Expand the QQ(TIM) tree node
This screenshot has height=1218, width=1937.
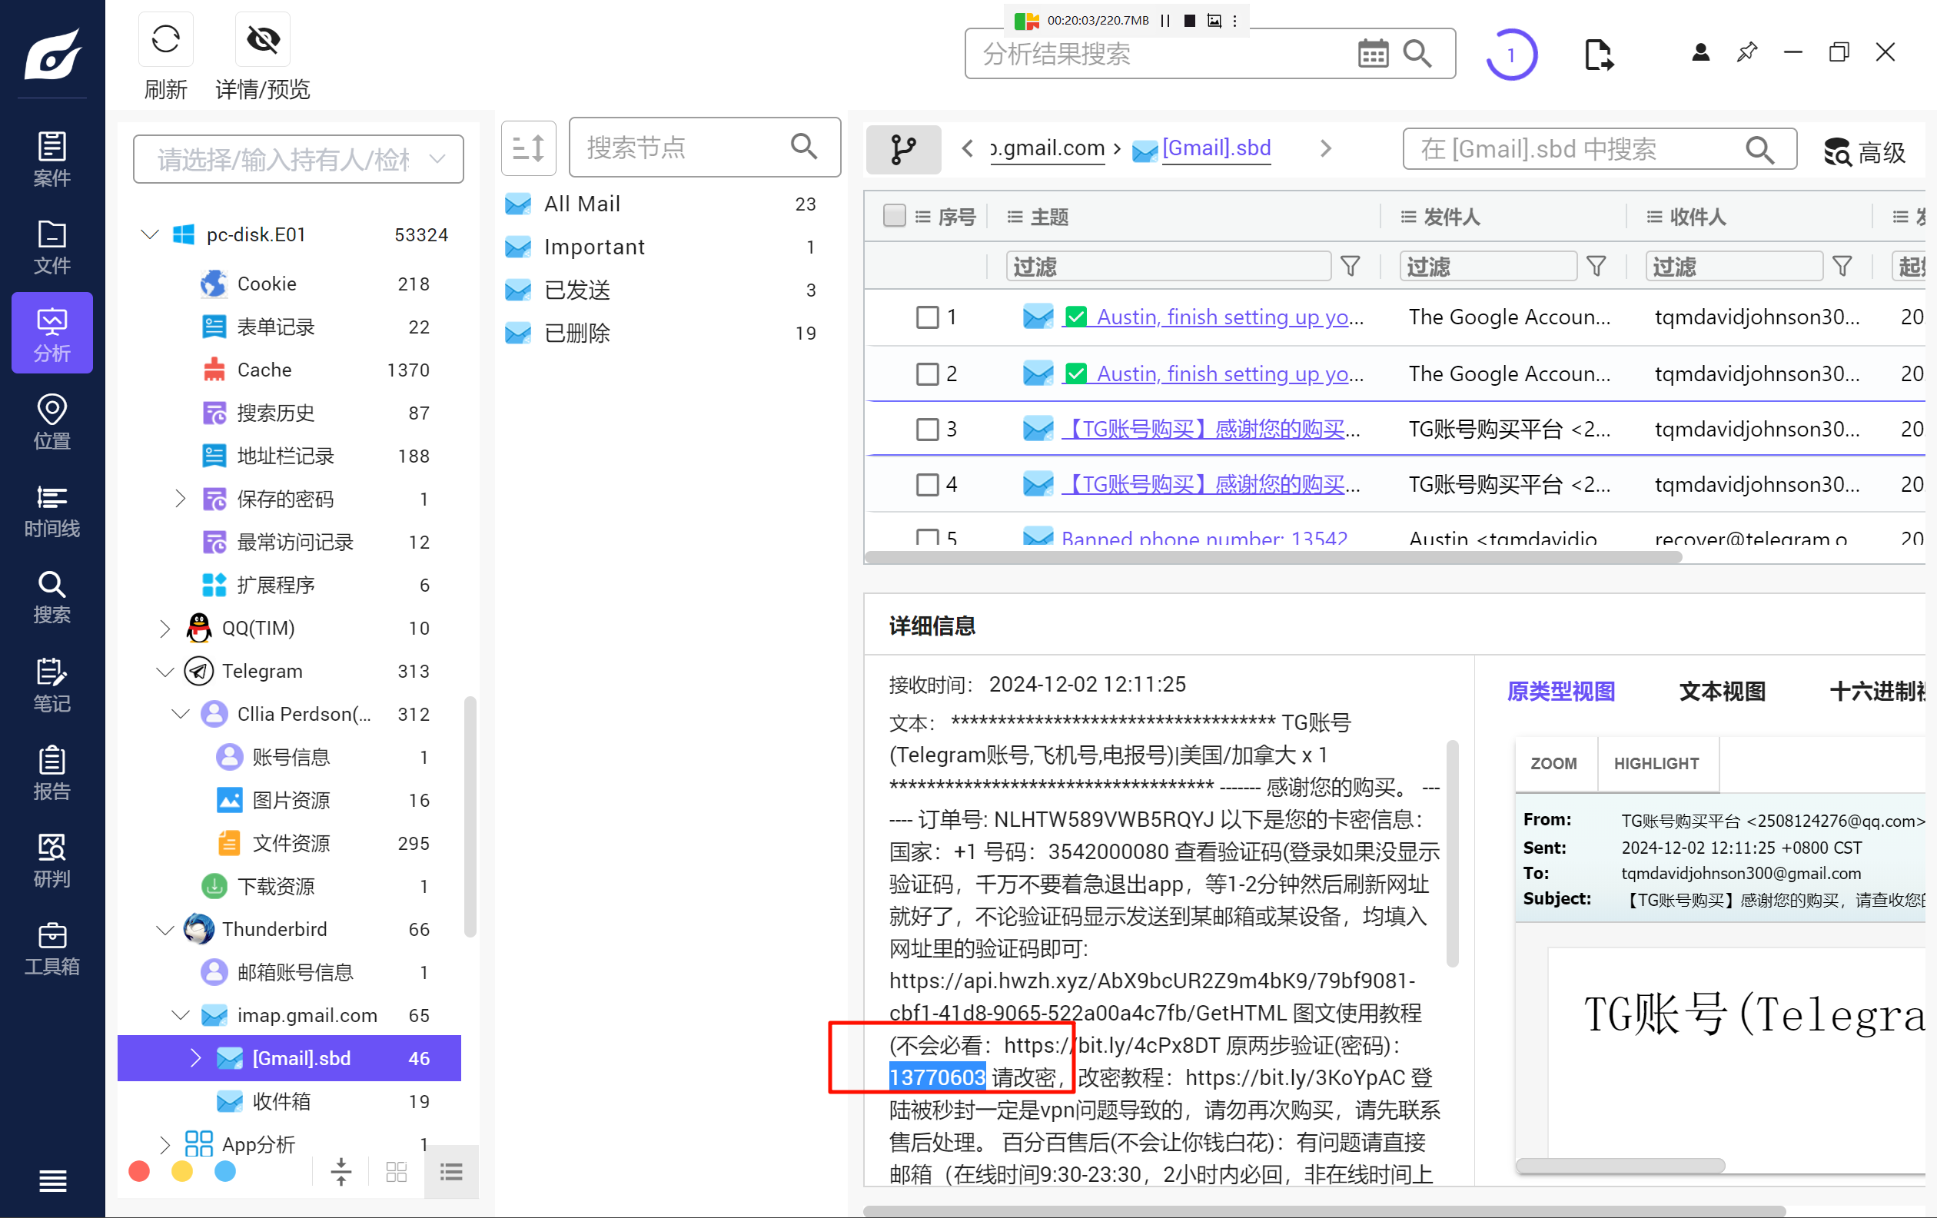point(165,628)
